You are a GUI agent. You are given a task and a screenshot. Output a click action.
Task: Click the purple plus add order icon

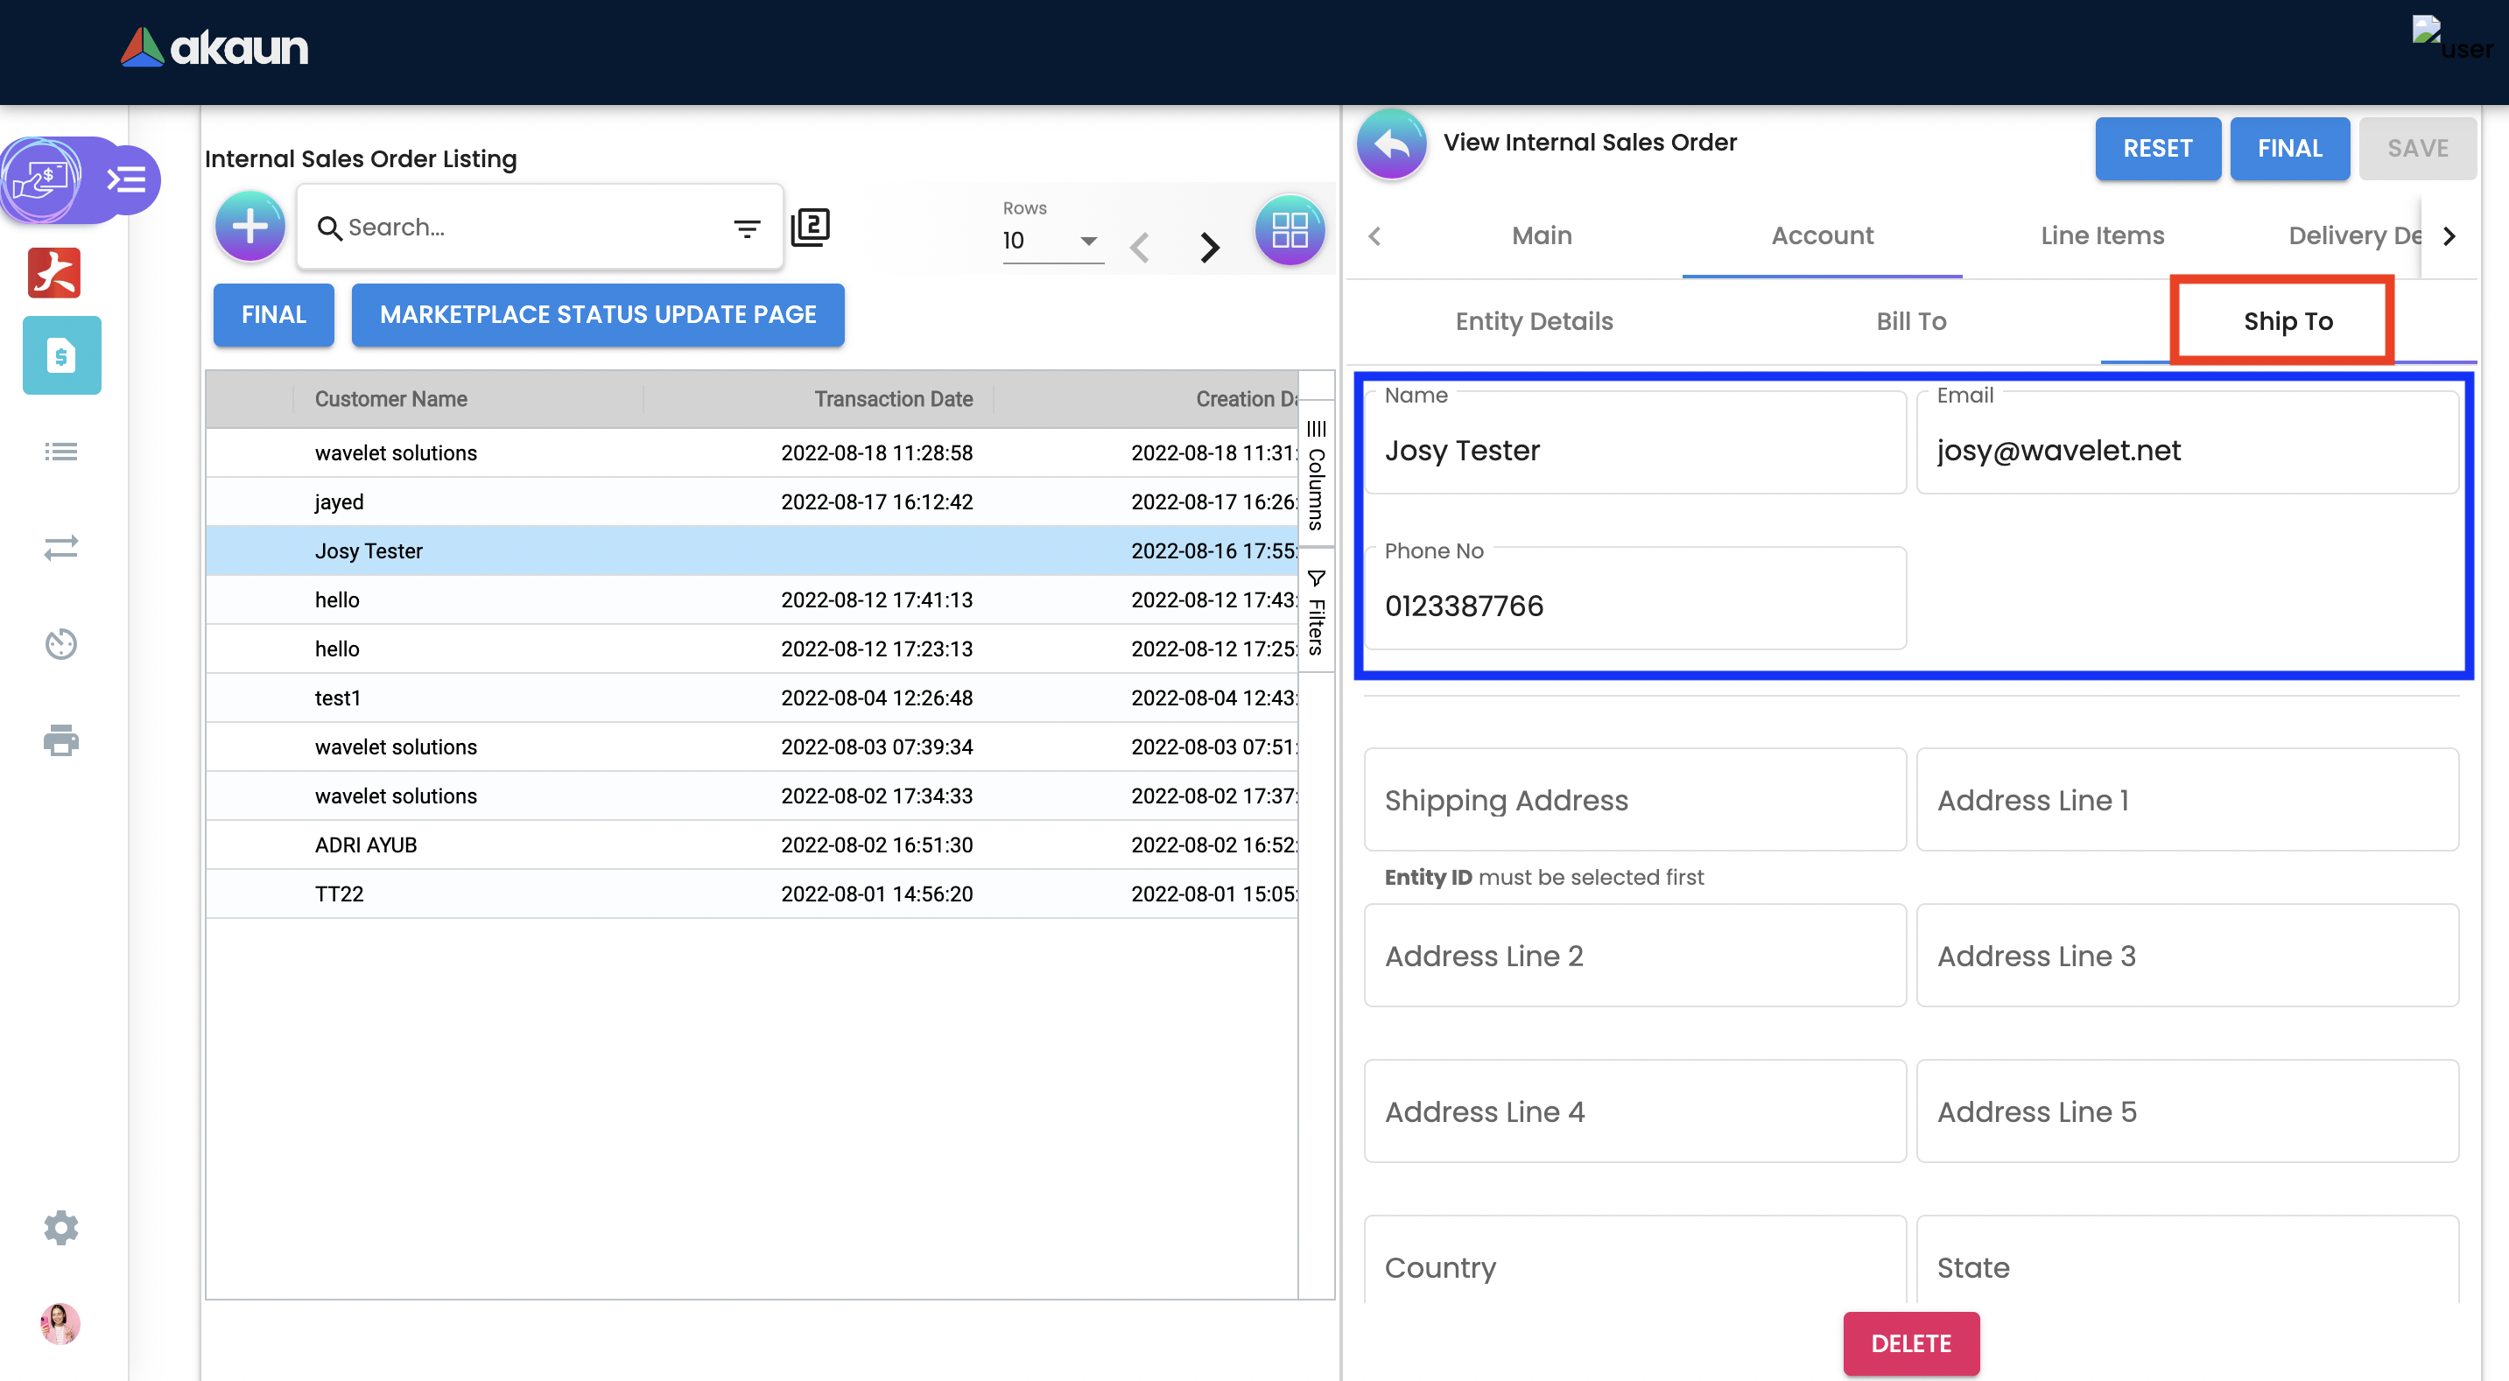point(250,227)
